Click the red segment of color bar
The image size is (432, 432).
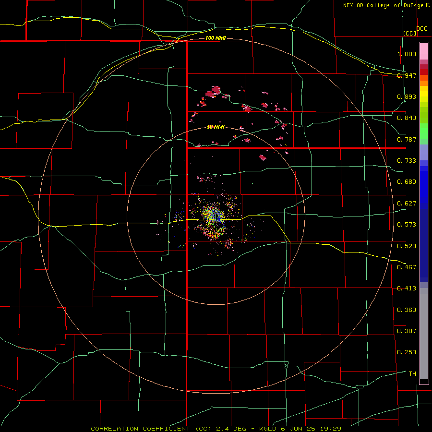[x=424, y=72]
